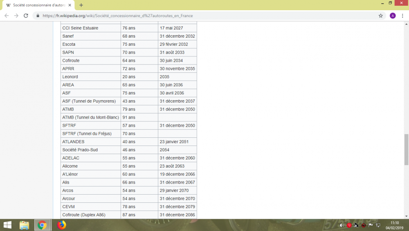Click the vertical page scrollbar thumb

coord(406,149)
